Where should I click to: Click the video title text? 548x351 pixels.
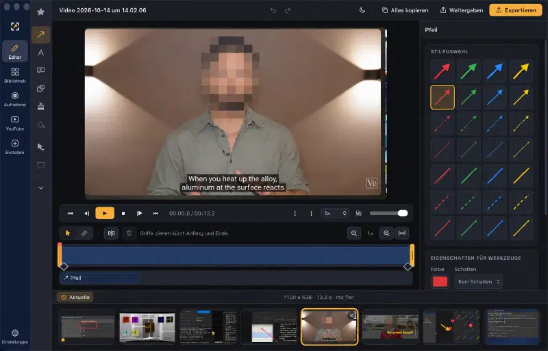(103, 10)
